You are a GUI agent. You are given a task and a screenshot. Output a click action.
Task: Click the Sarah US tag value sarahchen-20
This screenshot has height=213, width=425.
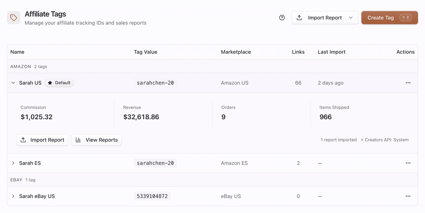[x=155, y=83]
